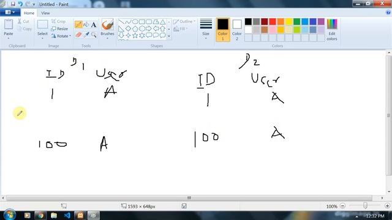Viewport: 392px width, 220px height.
Task: Select the Eraser tool
Action: coord(78,35)
